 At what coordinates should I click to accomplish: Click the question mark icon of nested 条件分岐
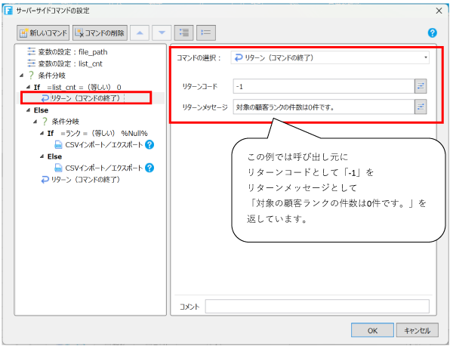45,122
